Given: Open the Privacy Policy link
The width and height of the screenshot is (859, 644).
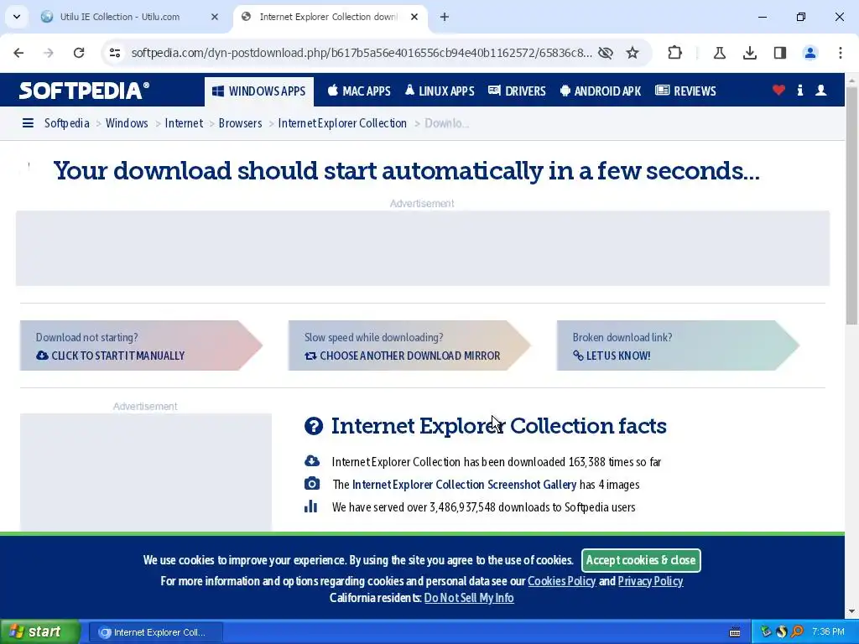Looking at the screenshot, I should click(x=650, y=581).
